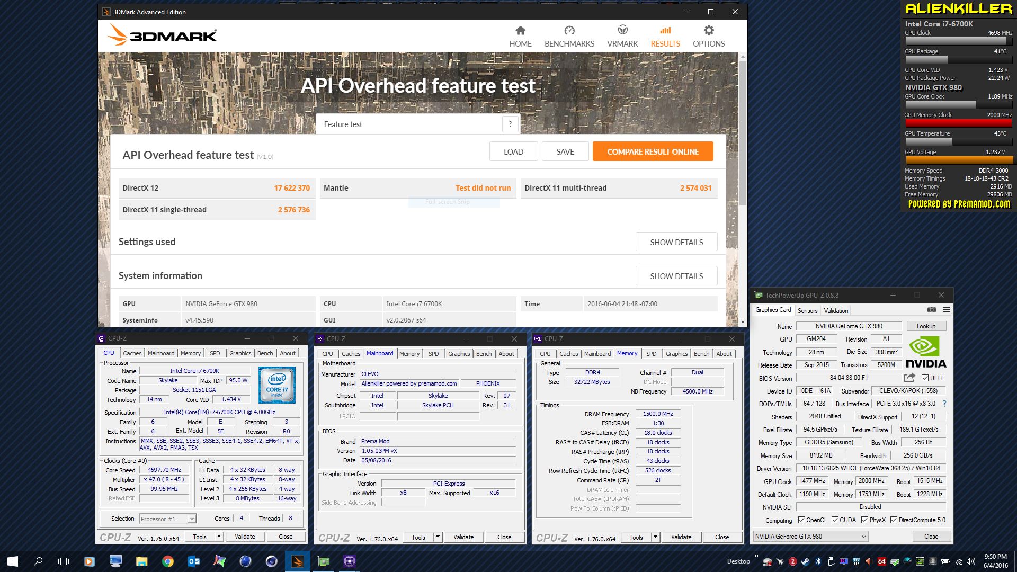The width and height of the screenshot is (1017, 572).
Task: Click Validate in the first CPU-Z window
Action: point(245,537)
